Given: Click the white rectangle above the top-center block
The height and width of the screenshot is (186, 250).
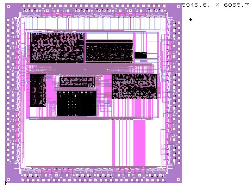Looking at the screenshot, I should click(109, 36).
